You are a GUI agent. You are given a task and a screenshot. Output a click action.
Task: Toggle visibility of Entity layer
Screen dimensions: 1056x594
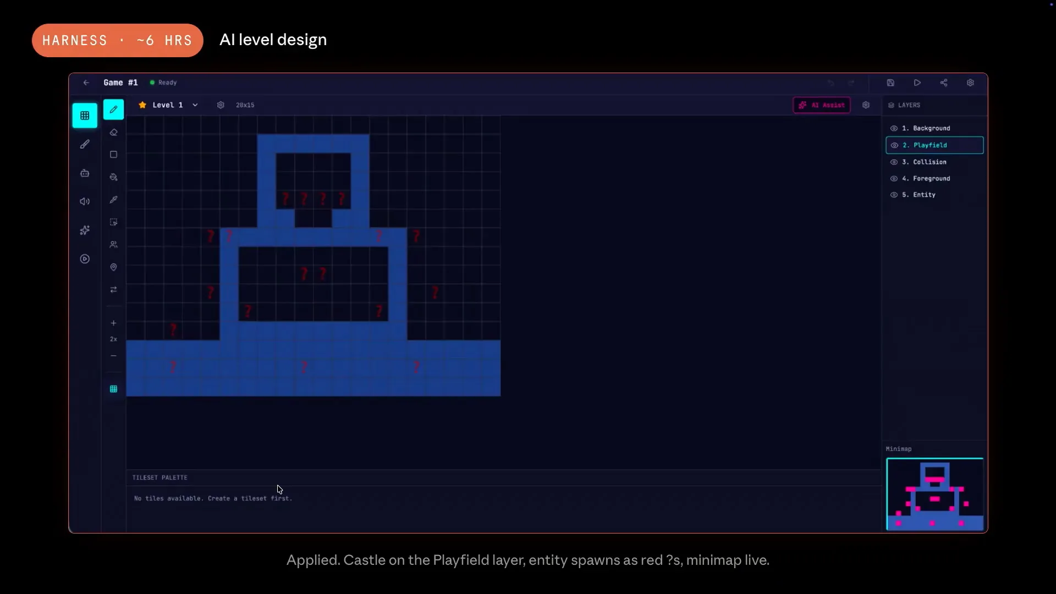(x=894, y=195)
